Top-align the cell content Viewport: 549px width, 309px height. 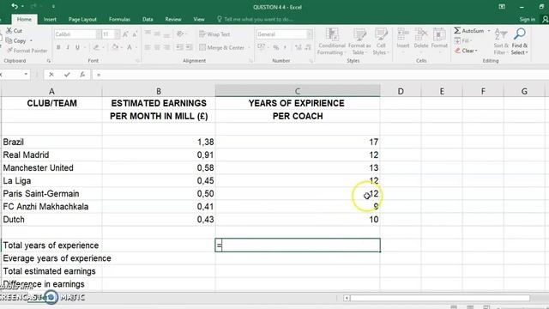[x=148, y=33]
